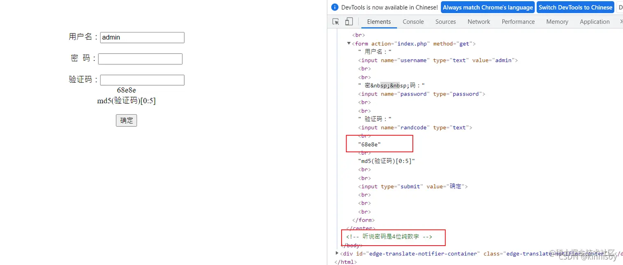Select the input name="username" node

coord(438,60)
